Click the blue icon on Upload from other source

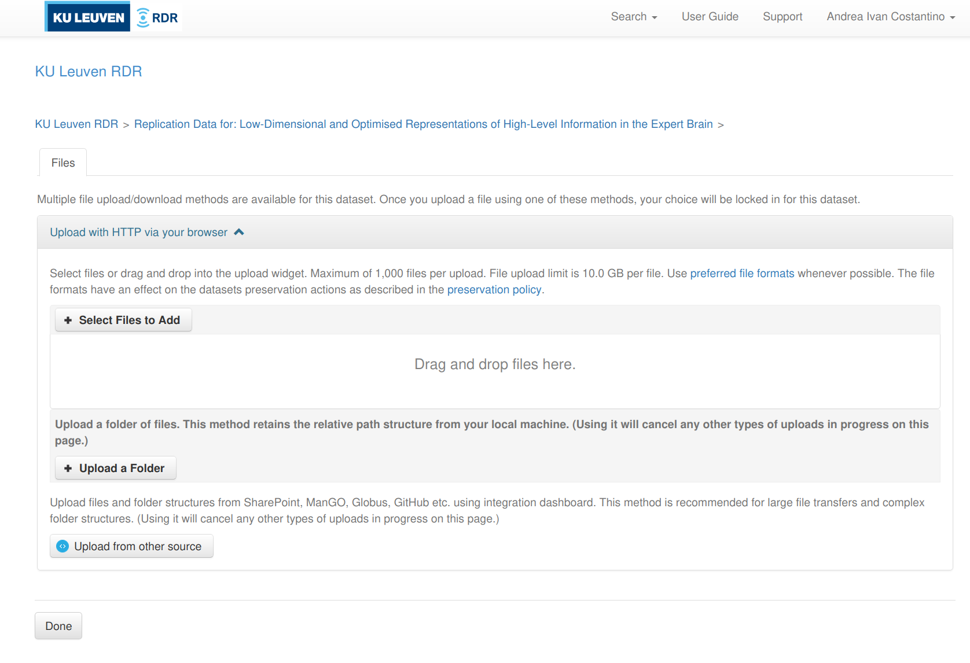[x=63, y=546]
